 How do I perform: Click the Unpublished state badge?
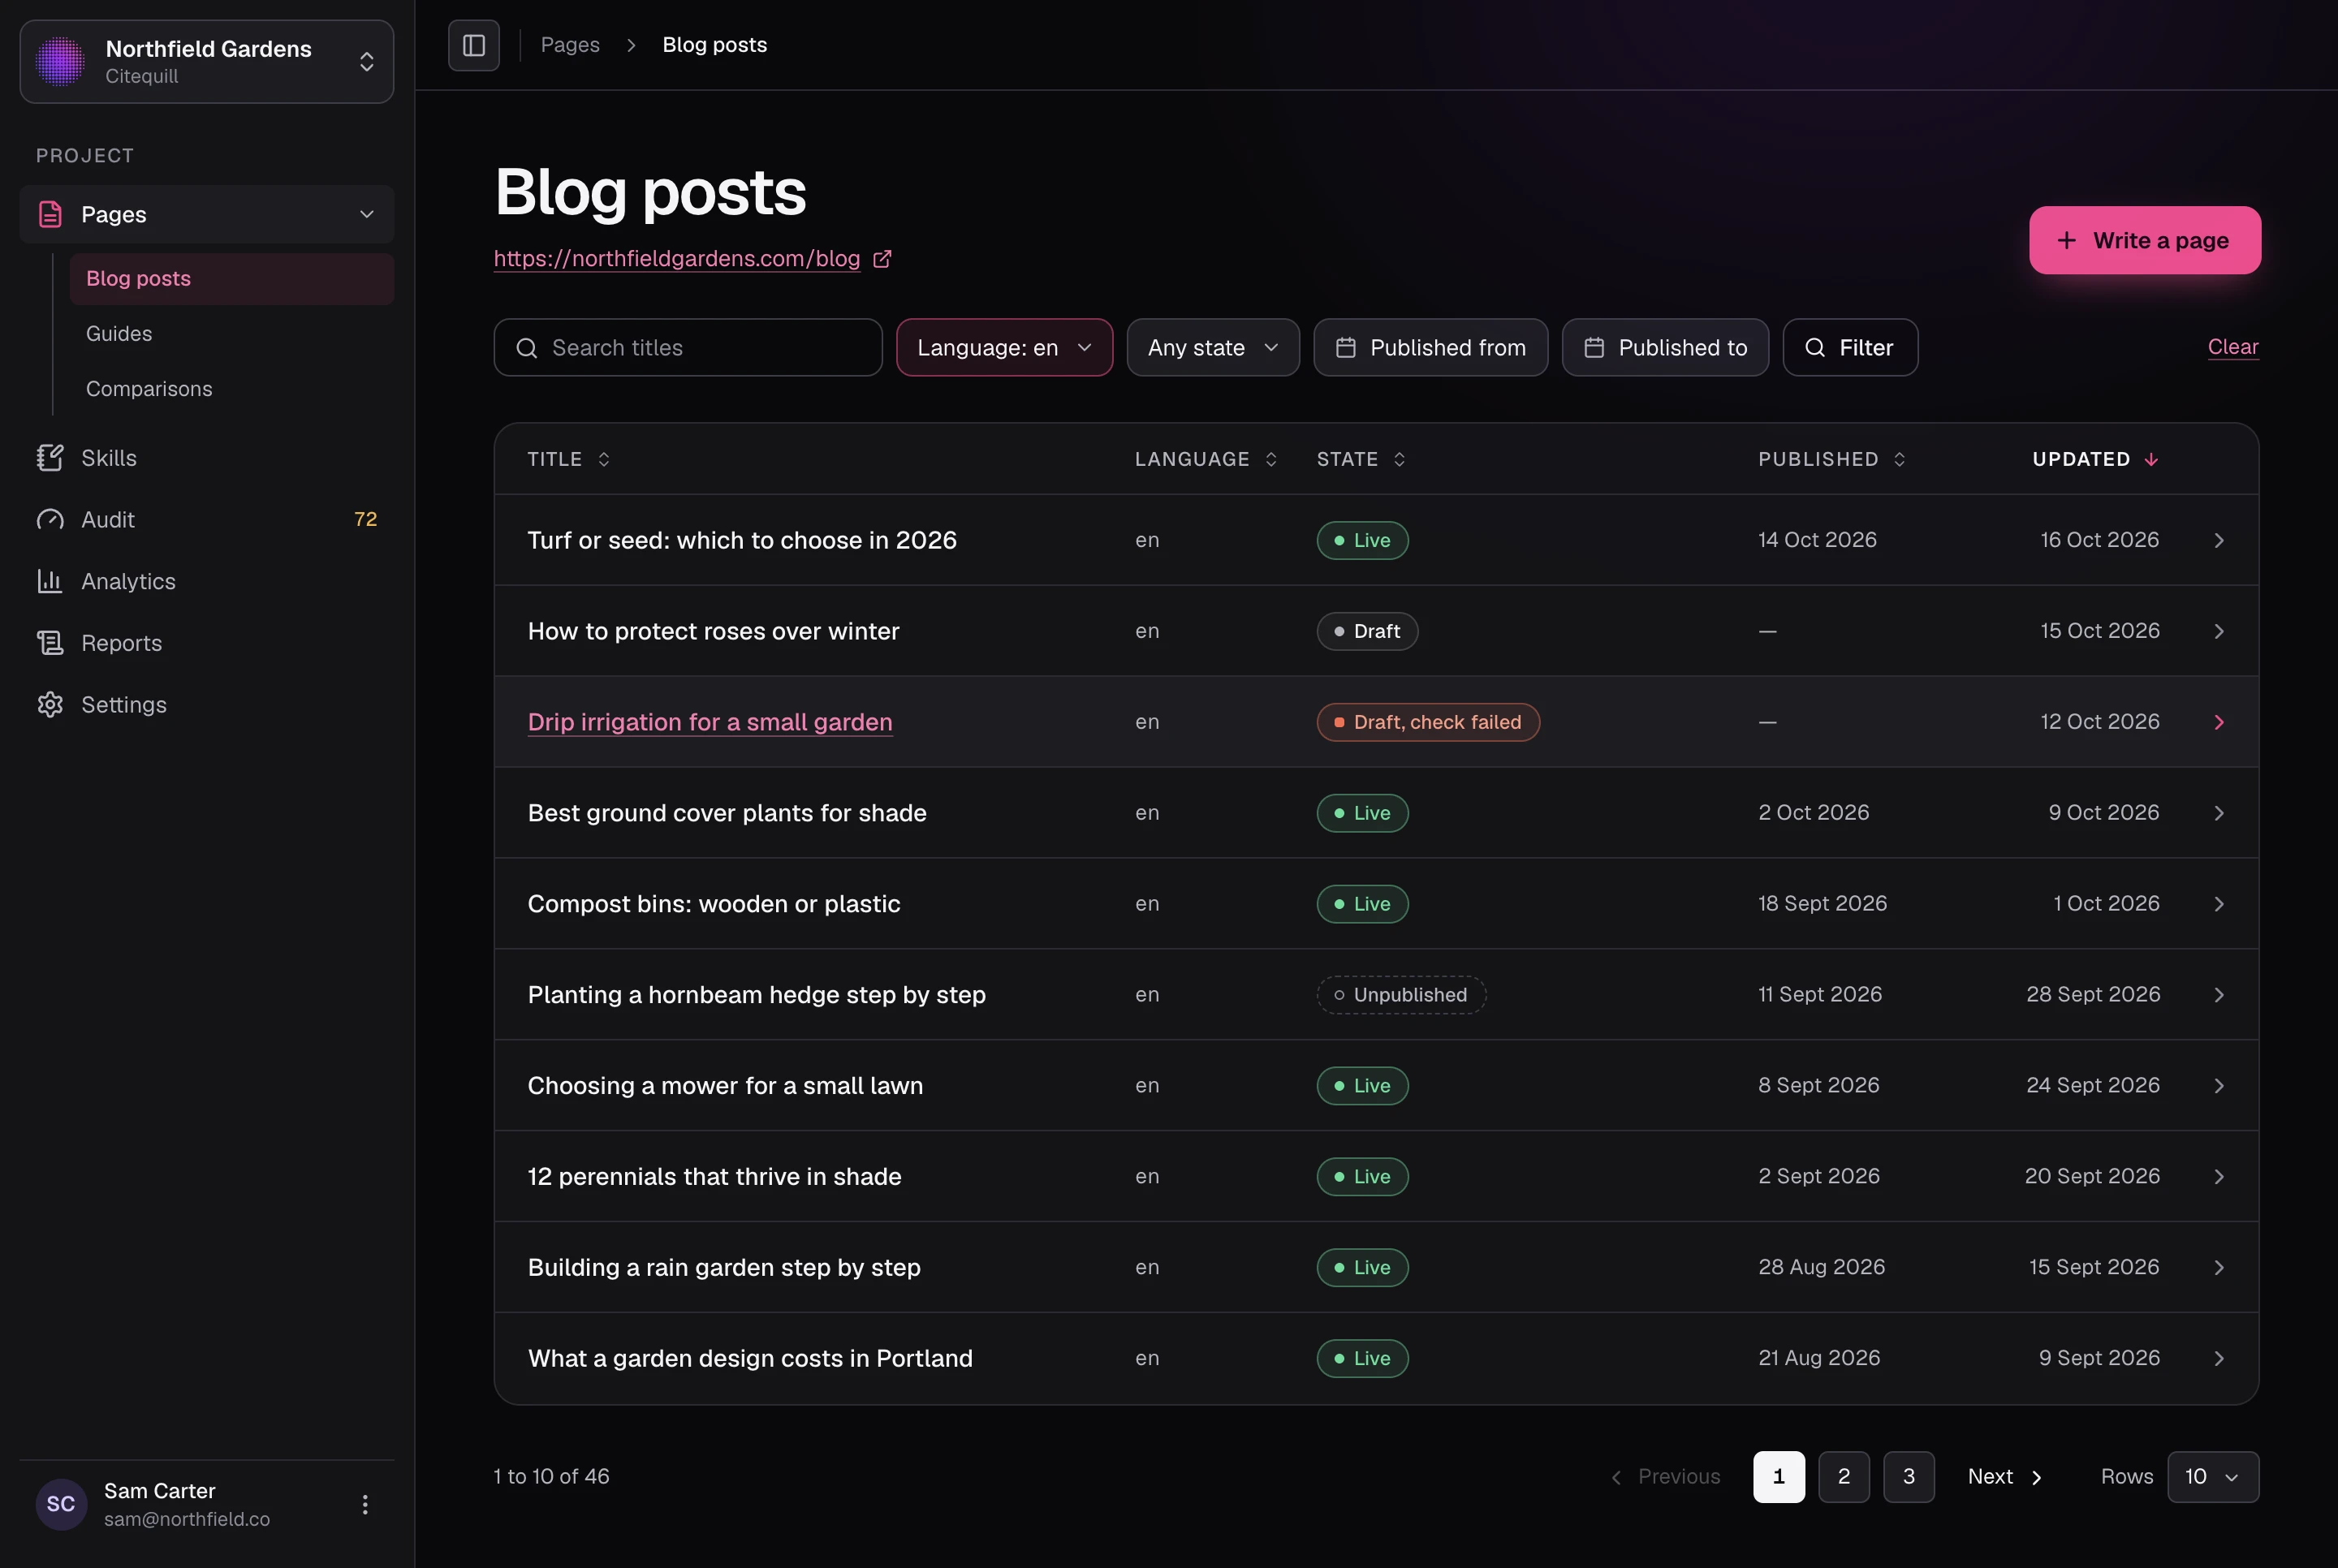(1401, 995)
